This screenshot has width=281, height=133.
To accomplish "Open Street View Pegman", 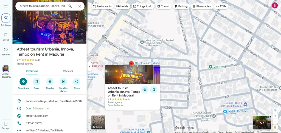I will (x=275, y=127).
